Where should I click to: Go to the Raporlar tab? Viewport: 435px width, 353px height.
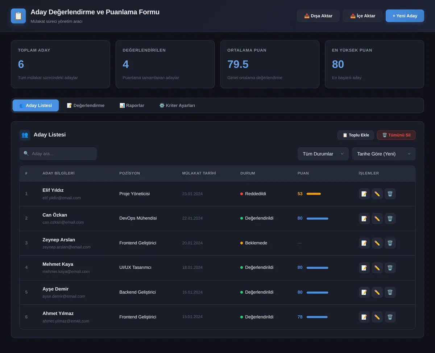pos(132,105)
